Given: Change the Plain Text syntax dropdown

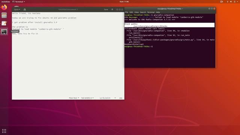Looking at the screenshot, I should (74, 98).
